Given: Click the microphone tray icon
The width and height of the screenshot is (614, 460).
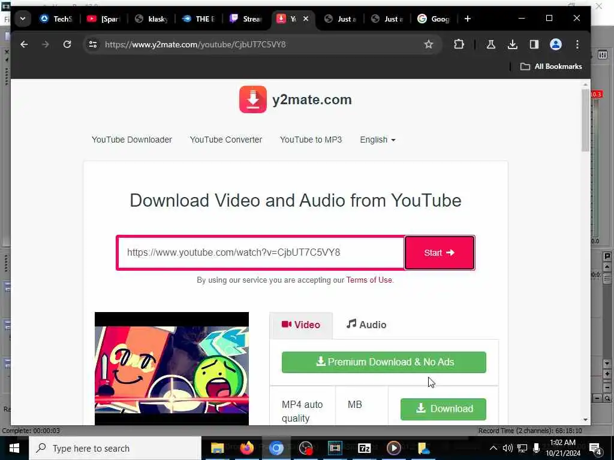Looking at the screenshot, I should click(x=537, y=448).
